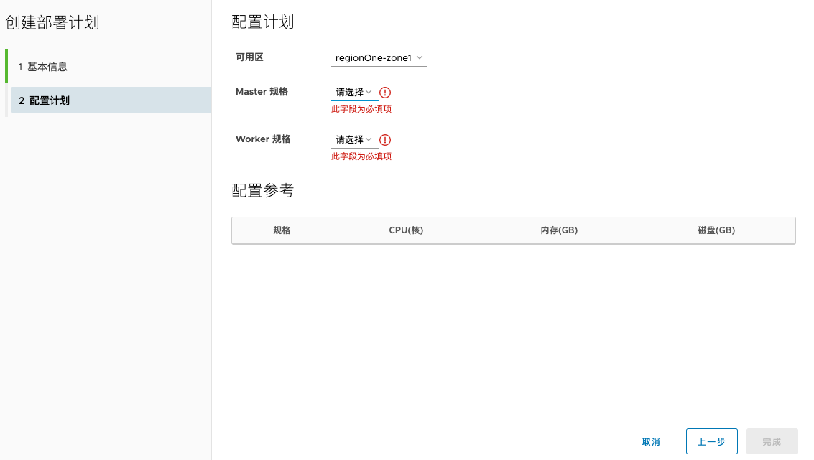Open the Master 规格 请选择 dropdown

pyautogui.click(x=355, y=93)
